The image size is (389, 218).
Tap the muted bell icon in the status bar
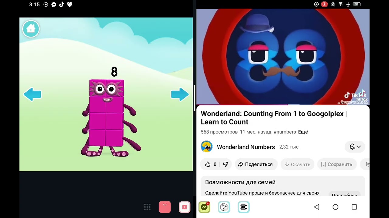point(333,4)
